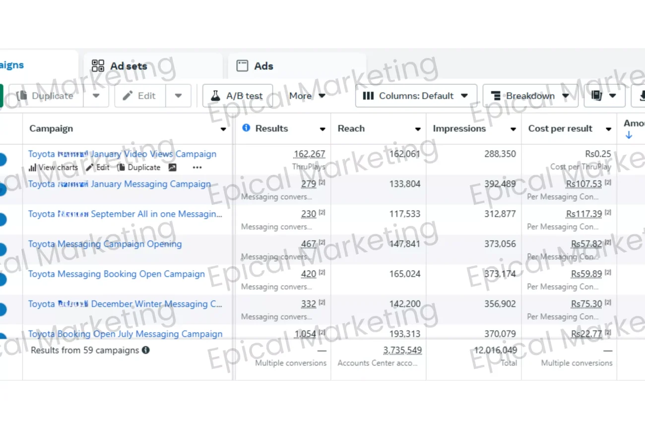645x430 pixels.
Task: Start an A/B test
Action: pyautogui.click(x=238, y=96)
